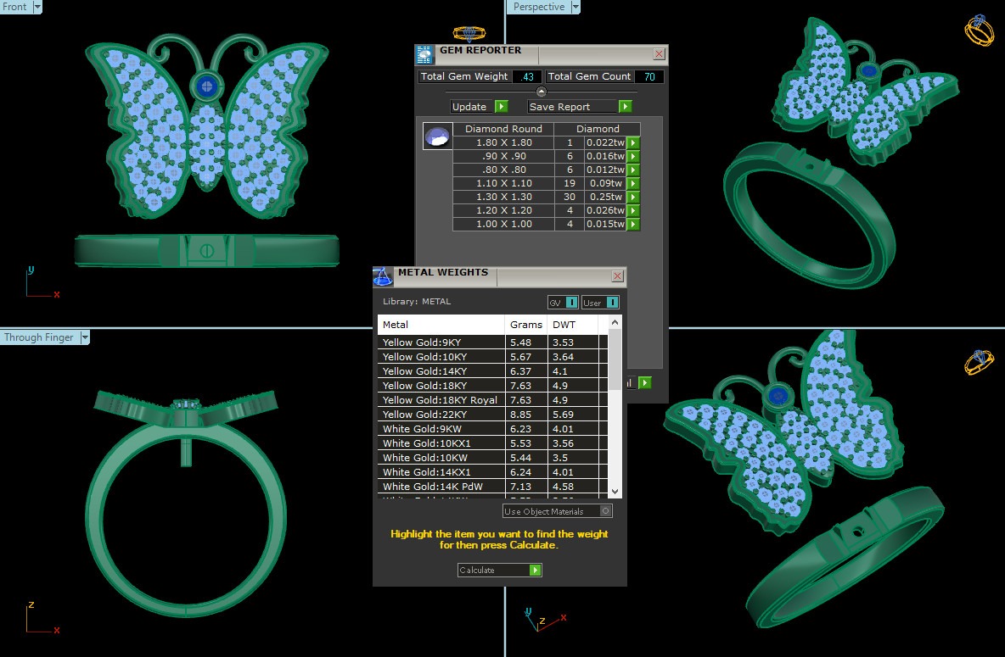This screenshot has width=1005, height=657.
Task: Click the Metal Weights panel icon
Action: coord(383,276)
